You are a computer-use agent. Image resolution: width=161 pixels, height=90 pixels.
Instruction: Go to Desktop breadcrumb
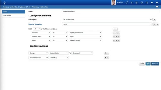(5, 7)
